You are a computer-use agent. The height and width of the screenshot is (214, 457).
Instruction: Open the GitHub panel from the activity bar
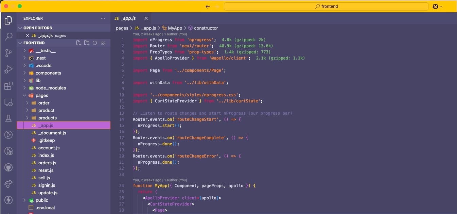coord(8,167)
